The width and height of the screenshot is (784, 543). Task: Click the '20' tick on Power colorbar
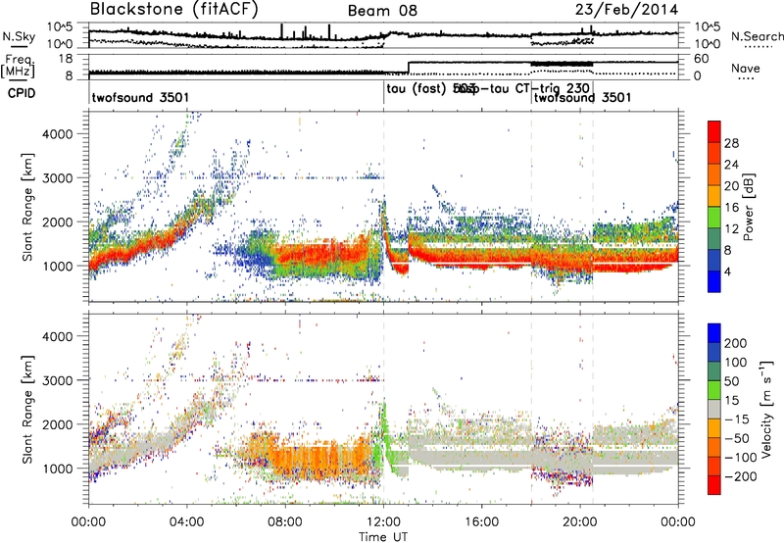point(731,186)
